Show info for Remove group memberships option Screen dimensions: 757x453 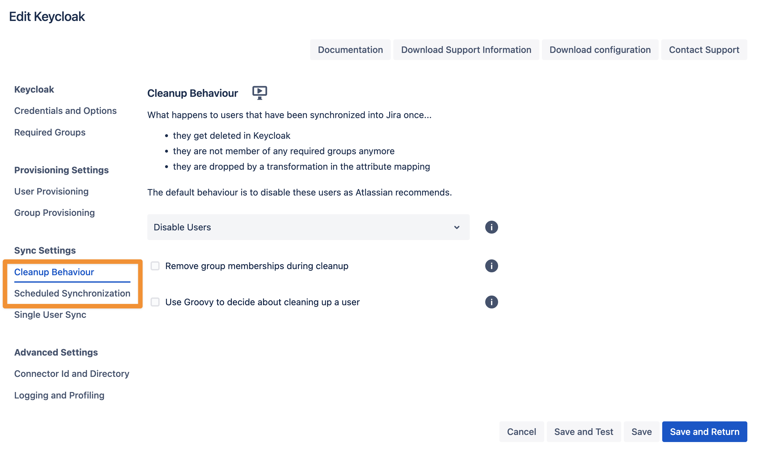coord(491,266)
